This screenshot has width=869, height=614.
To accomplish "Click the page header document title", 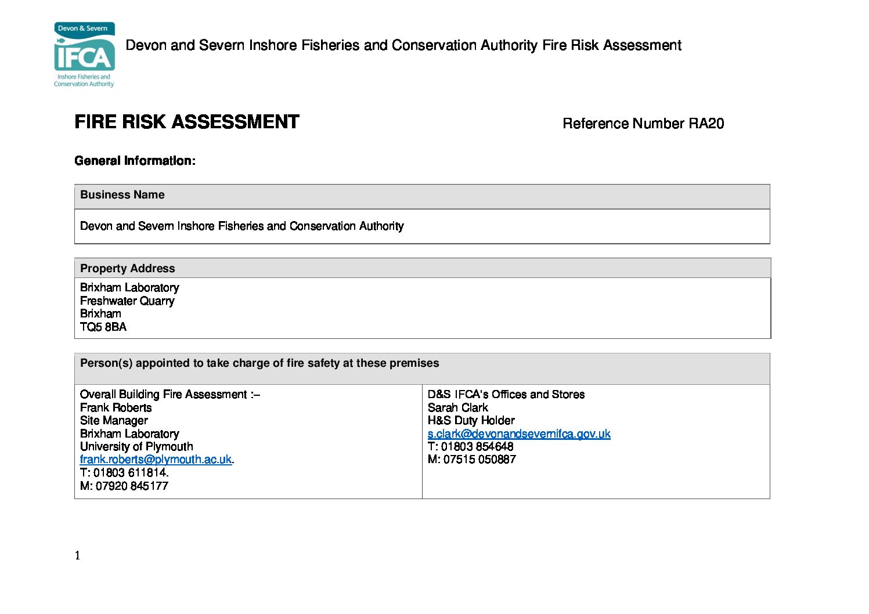I will point(403,45).
